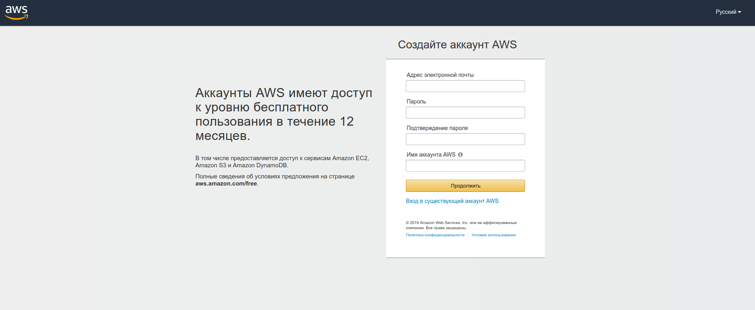This screenshot has width=755, height=310.
Task: Click the headline about 12 месяцев free tier
Action: [x=284, y=114]
